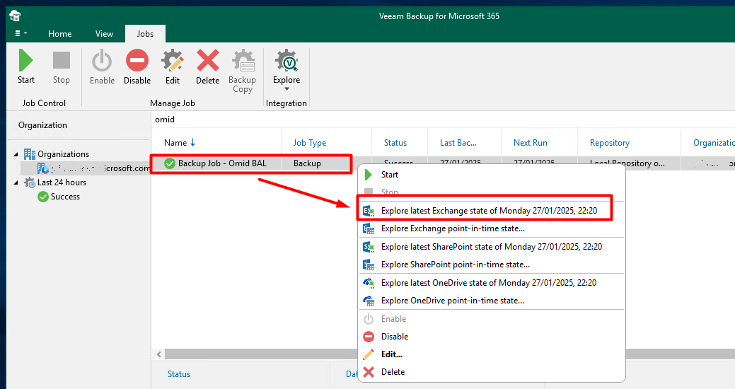
Task: Click the SharePoint icon beside latest SharePoint state
Action: pyautogui.click(x=369, y=247)
